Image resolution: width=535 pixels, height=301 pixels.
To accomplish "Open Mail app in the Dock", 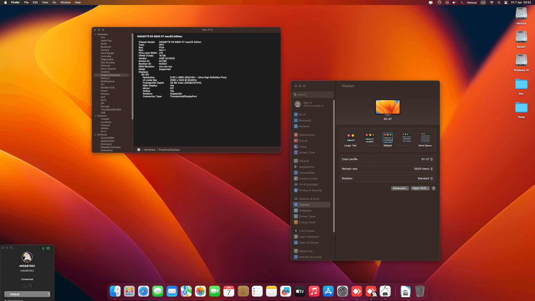I will click(x=172, y=292).
